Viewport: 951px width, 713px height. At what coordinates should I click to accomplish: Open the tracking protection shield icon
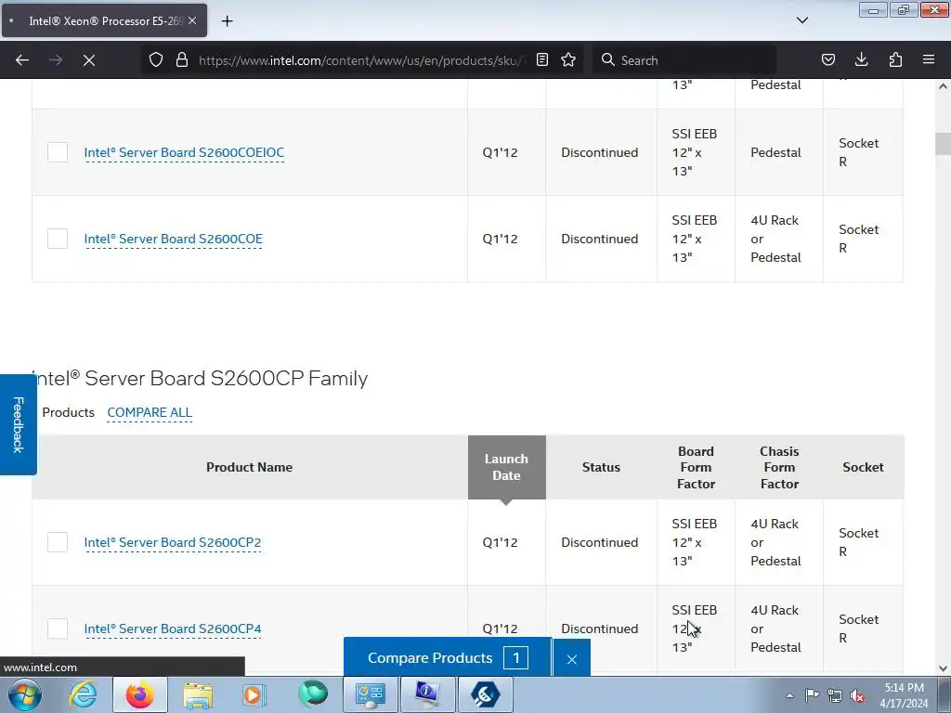point(156,60)
